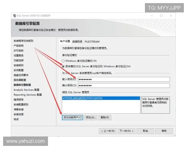The width and height of the screenshot is (187, 149).
Task: Click the 取消 button
Action: click(145, 131)
